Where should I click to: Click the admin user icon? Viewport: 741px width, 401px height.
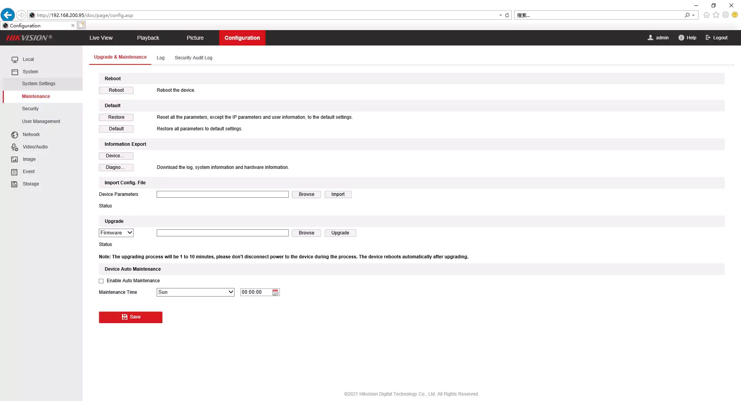click(x=651, y=37)
